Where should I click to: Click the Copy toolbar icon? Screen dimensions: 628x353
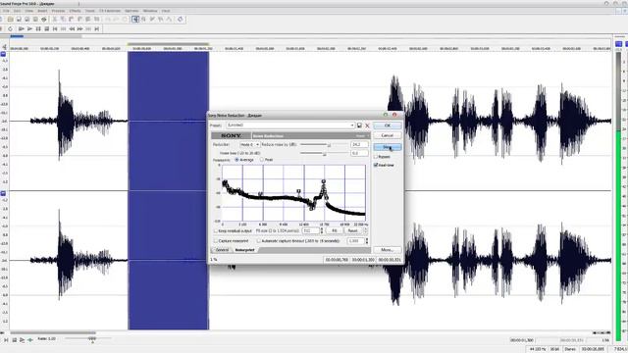(x=63, y=20)
